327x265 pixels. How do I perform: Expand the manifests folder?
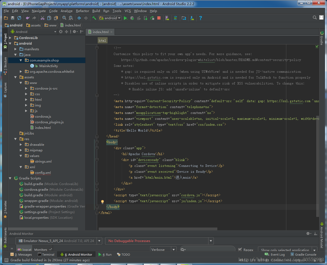click(x=16, y=49)
